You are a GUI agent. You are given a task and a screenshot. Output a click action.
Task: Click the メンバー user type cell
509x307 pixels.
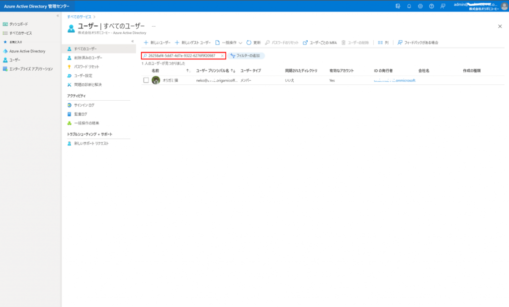pyautogui.click(x=246, y=80)
